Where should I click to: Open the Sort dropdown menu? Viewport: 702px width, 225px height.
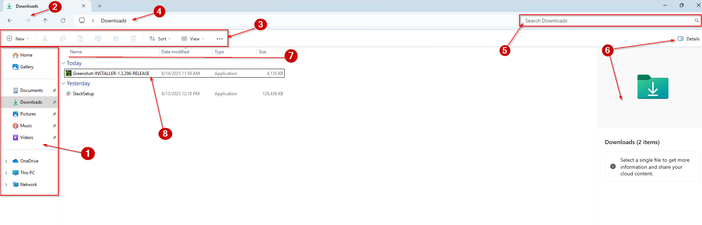click(160, 39)
